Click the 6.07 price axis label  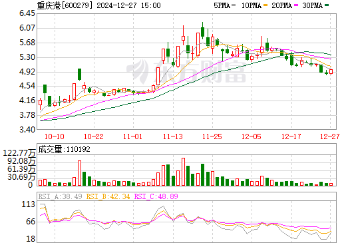point(27,28)
